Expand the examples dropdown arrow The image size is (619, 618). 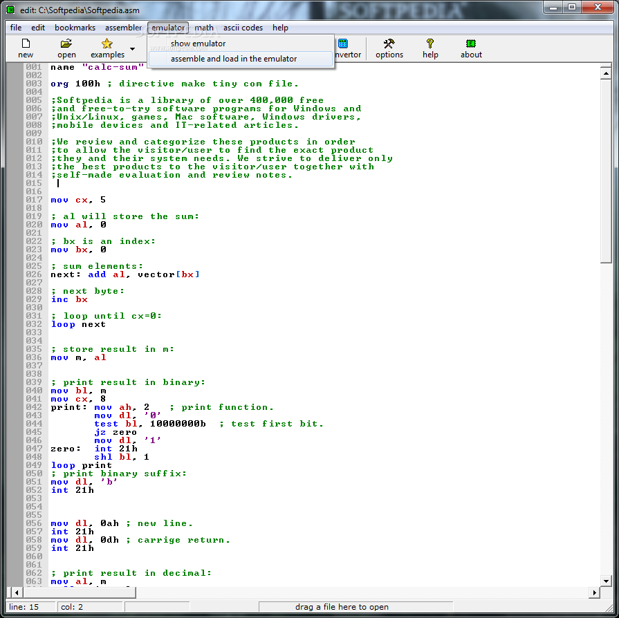(x=133, y=49)
